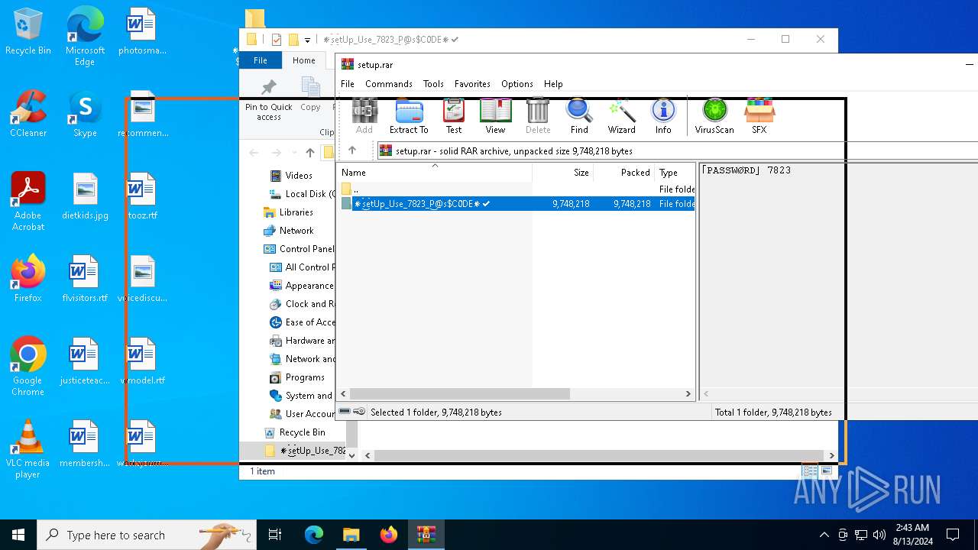Create SFX self-extracting archive
The image size is (978, 550).
coord(759,116)
